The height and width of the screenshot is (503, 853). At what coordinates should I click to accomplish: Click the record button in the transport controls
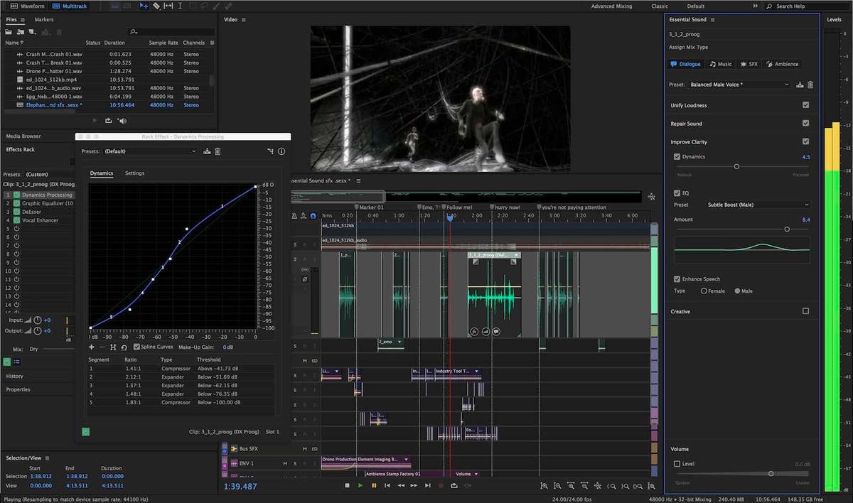442,486
